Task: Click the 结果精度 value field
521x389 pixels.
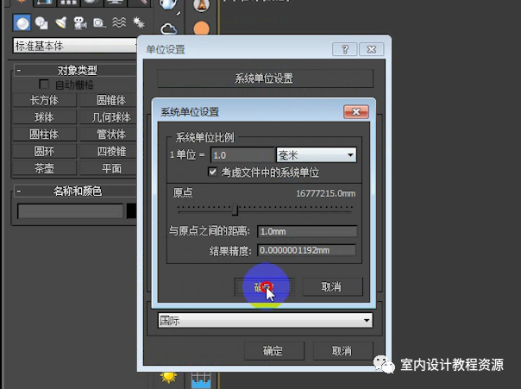Action: [x=307, y=250]
